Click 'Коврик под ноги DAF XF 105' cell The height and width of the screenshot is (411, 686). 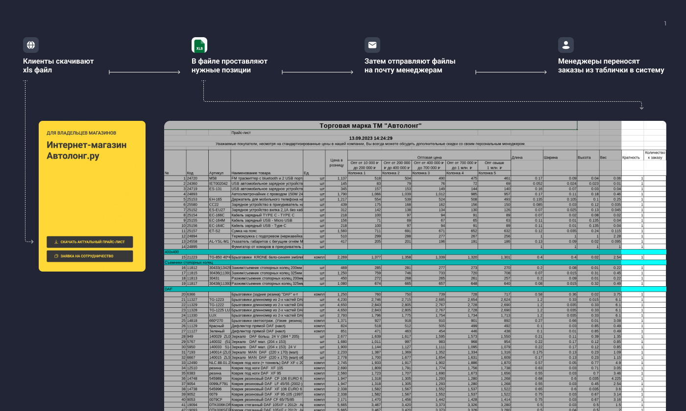coord(267,368)
